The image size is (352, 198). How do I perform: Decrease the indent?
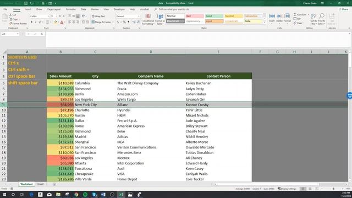pyautogui.click(x=83, y=22)
